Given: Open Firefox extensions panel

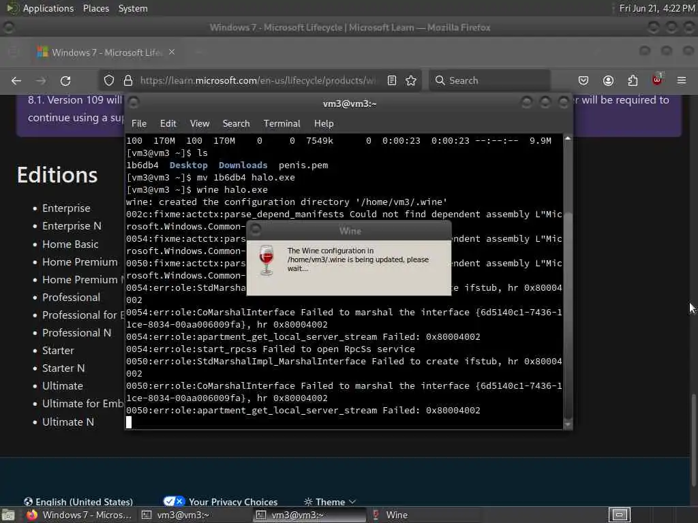Looking at the screenshot, I should coord(633,80).
